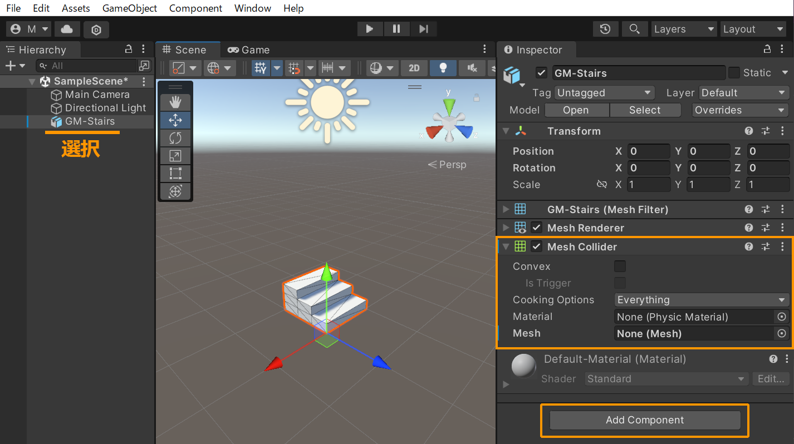Change the Tag from Untagged
The image size is (794, 444).
[604, 92]
